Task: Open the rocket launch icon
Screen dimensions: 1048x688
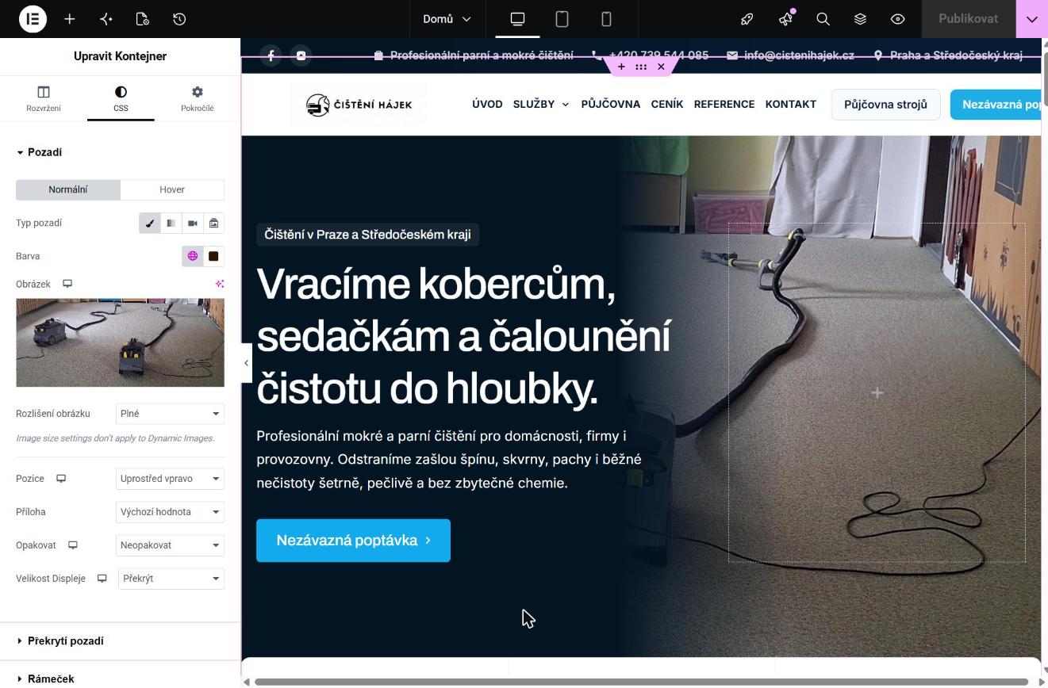Action: click(747, 19)
